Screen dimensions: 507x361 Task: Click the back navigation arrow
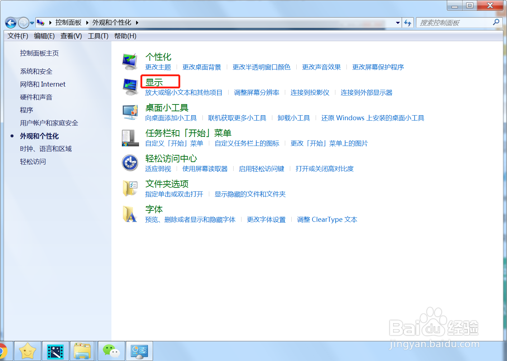click(10, 23)
